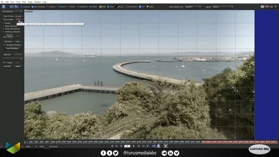The height and width of the screenshot is (157, 279).
Task: Click the Distortion value field
Action: 17,41
